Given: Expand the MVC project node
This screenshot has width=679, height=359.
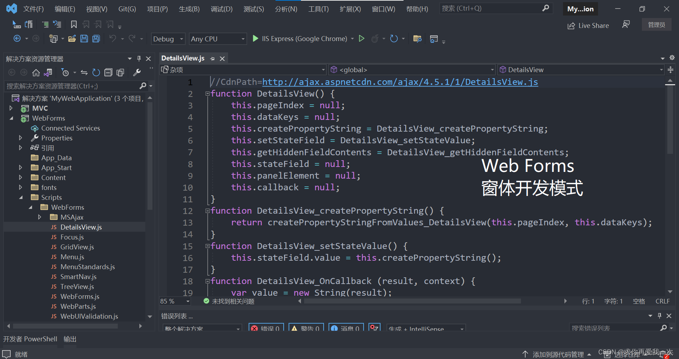Looking at the screenshot, I should point(11,108).
